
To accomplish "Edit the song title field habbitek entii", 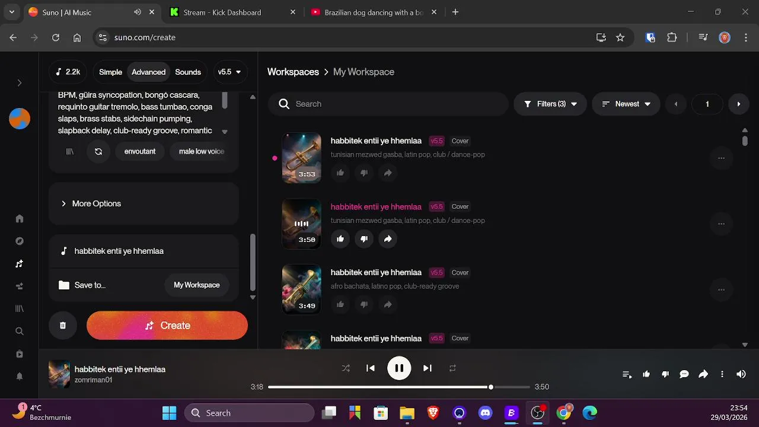I will point(143,251).
